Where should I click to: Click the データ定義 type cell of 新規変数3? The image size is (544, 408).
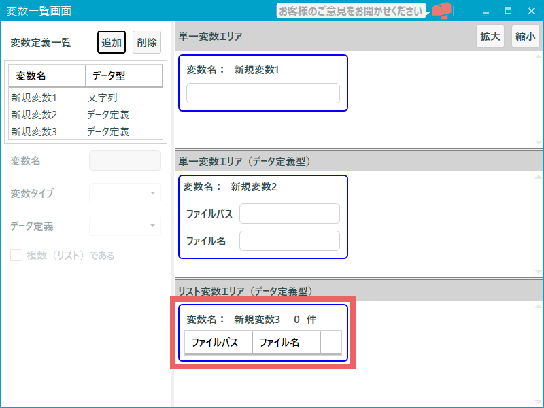[108, 131]
